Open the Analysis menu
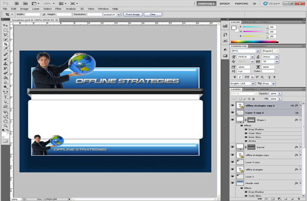The image size is (307, 201). click(x=71, y=9)
